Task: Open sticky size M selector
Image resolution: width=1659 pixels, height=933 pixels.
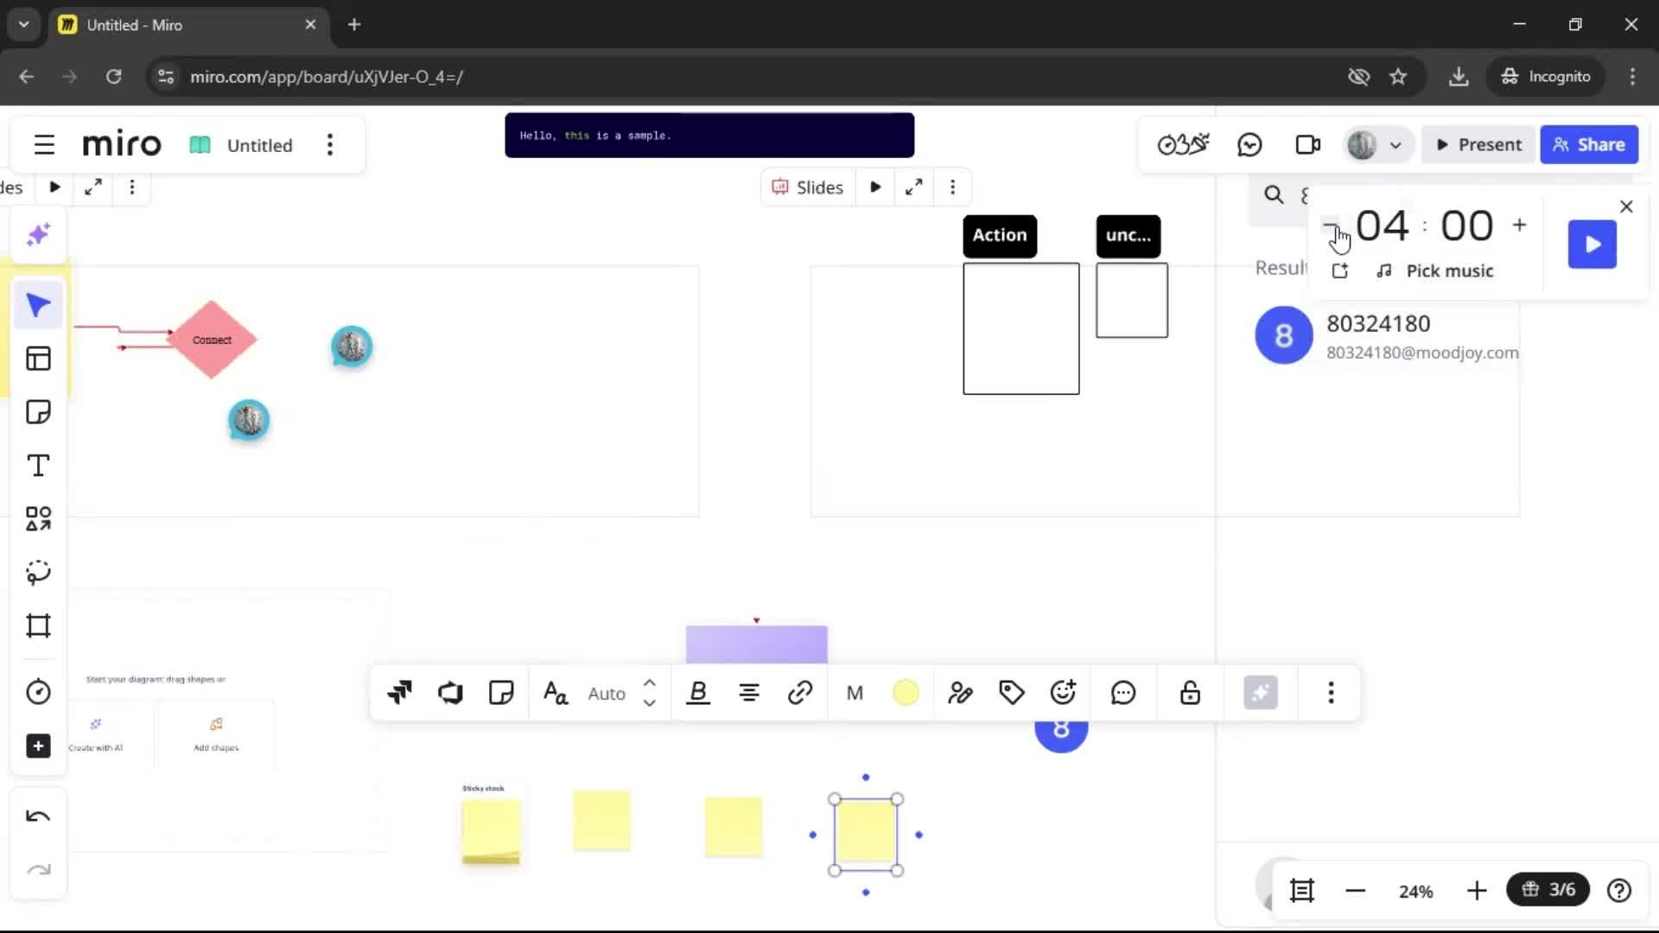Action: click(x=855, y=693)
